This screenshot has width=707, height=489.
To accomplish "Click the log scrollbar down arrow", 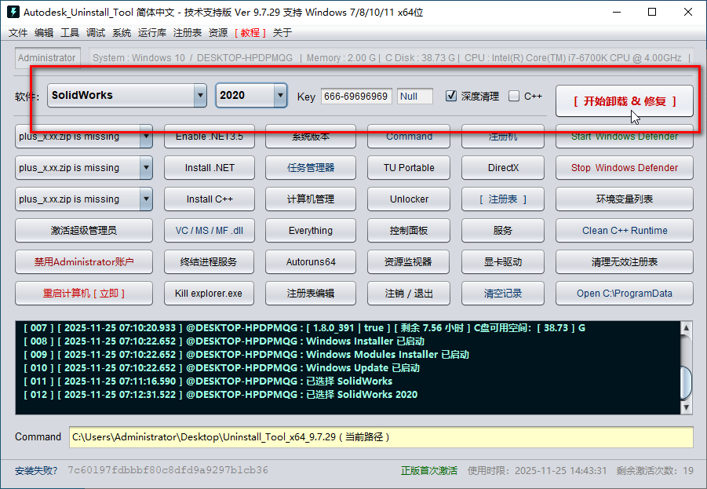I will 687,408.
